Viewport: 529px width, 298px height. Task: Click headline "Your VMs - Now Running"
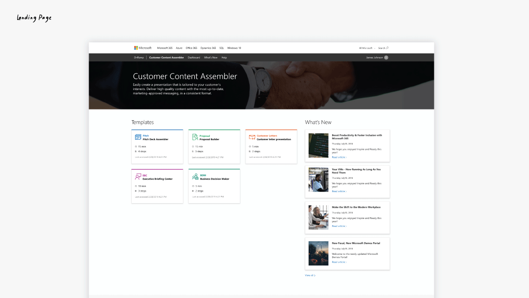coord(356,171)
